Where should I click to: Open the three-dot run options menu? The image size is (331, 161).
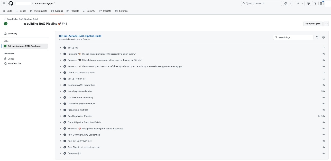point(326,24)
